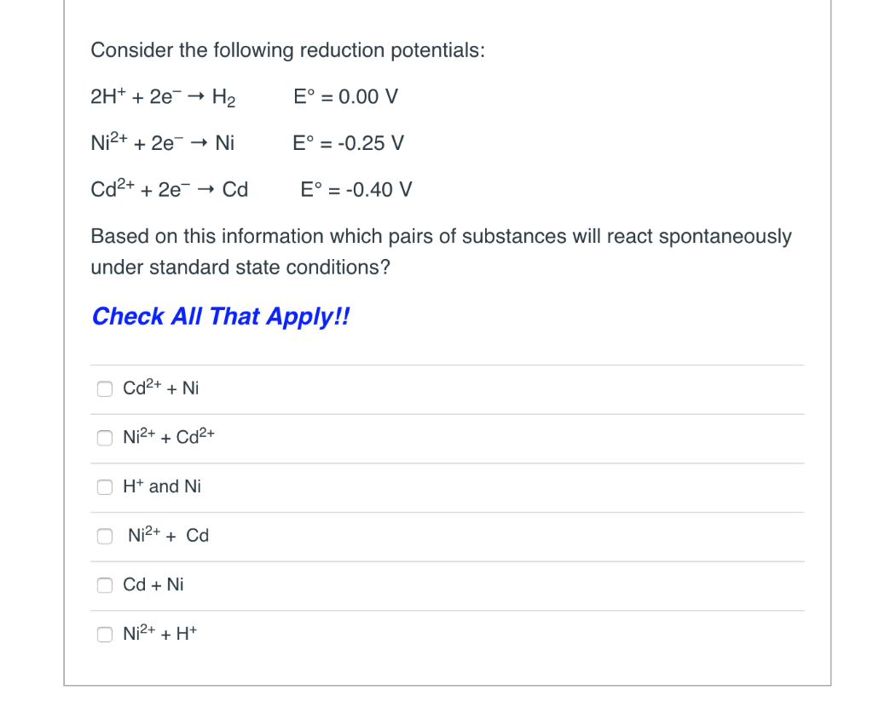
Task: Check the Ni2+ + Cd option
Action: [104, 536]
